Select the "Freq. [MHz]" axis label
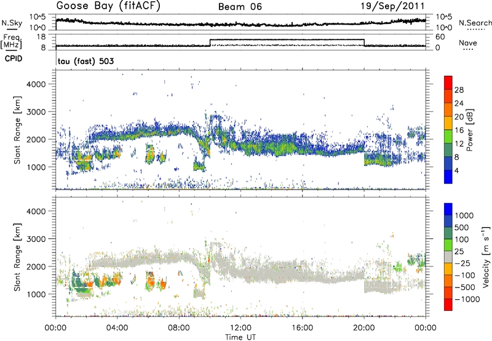This screenshot has width=492, height=341. pyautogui.click(x=11, y=41)
